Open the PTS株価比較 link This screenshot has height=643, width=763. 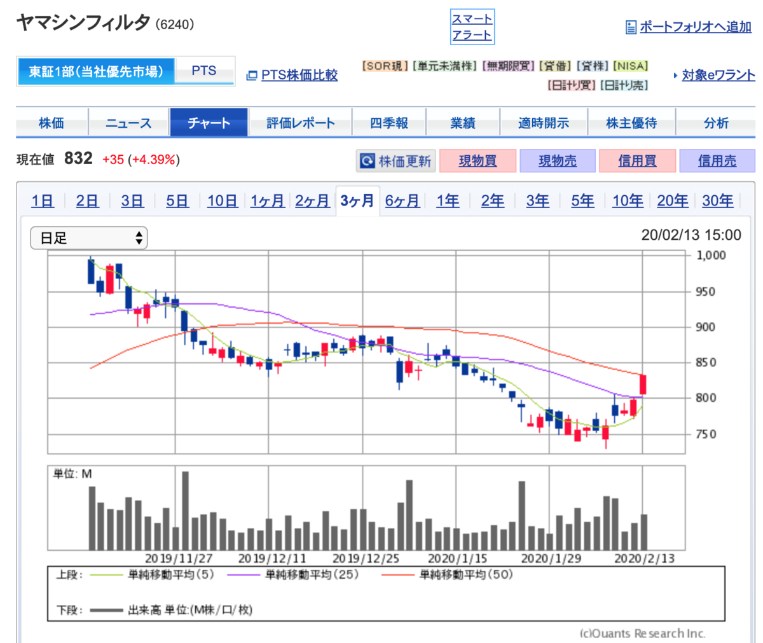[x=299, y=75]
